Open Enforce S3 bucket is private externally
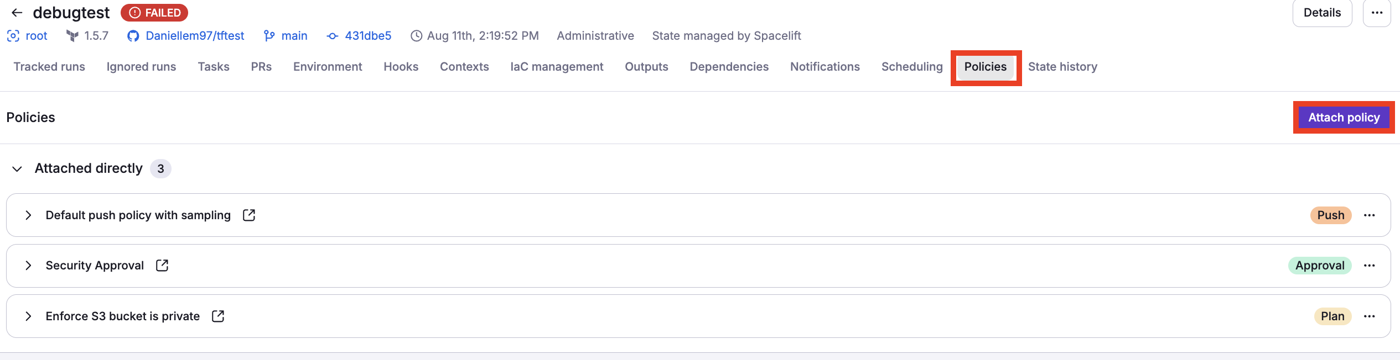Screen dimensions: 1400x360 point(217,316)
